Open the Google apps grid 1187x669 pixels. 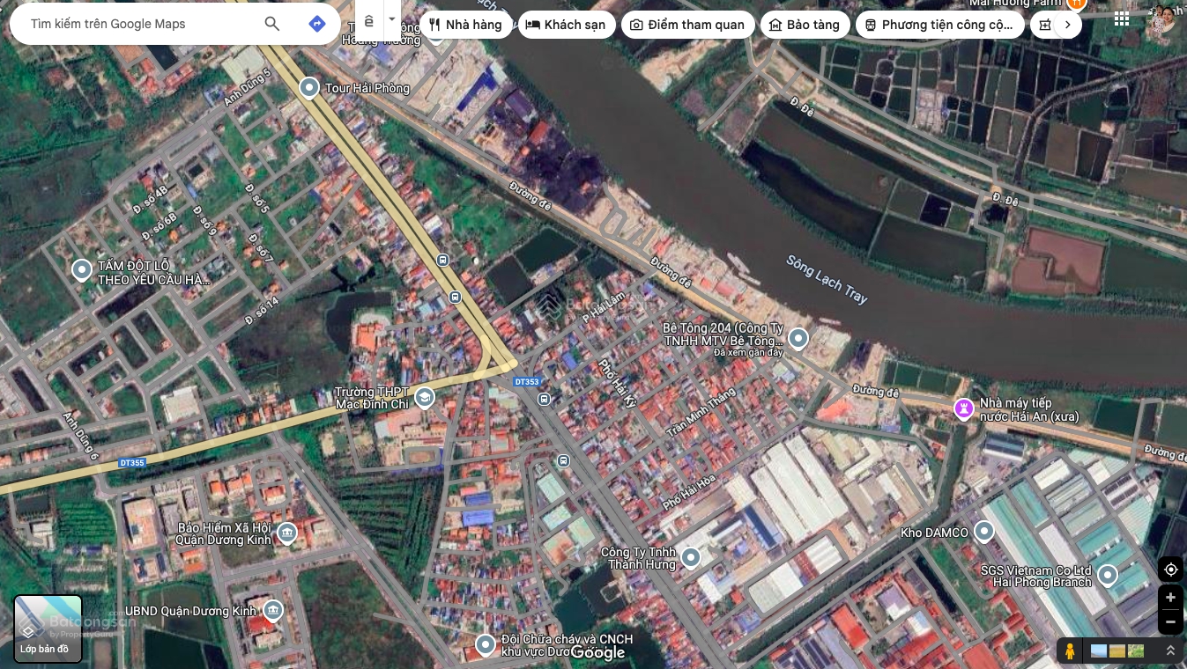[1121, 19]
